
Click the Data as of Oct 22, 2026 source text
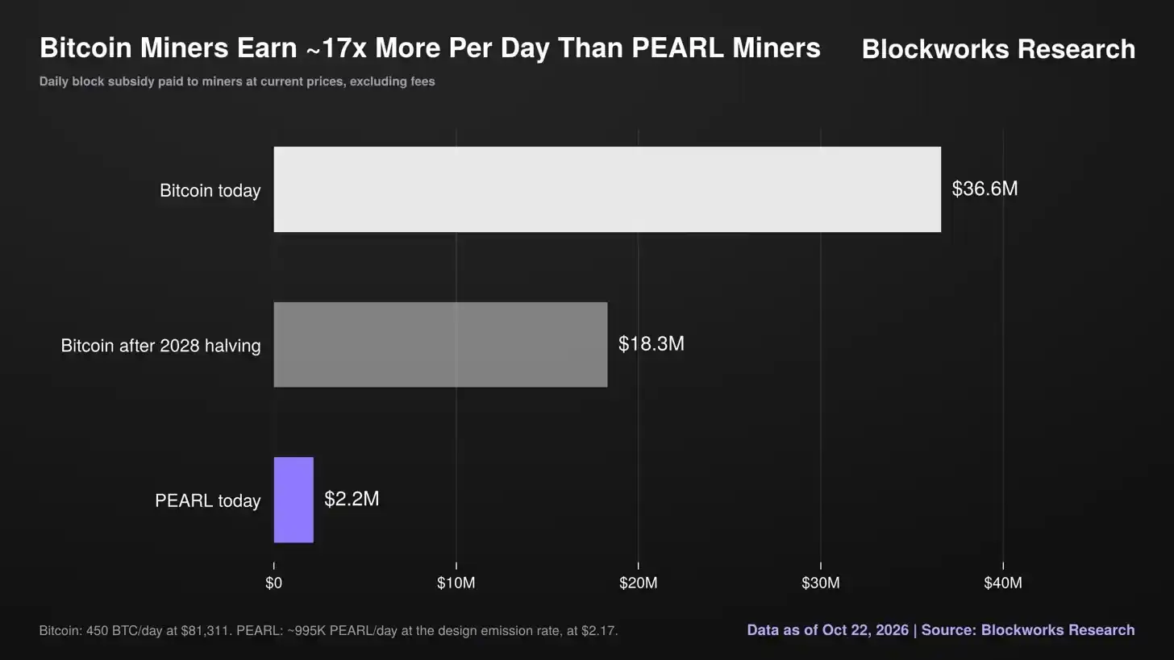(941, 630)
